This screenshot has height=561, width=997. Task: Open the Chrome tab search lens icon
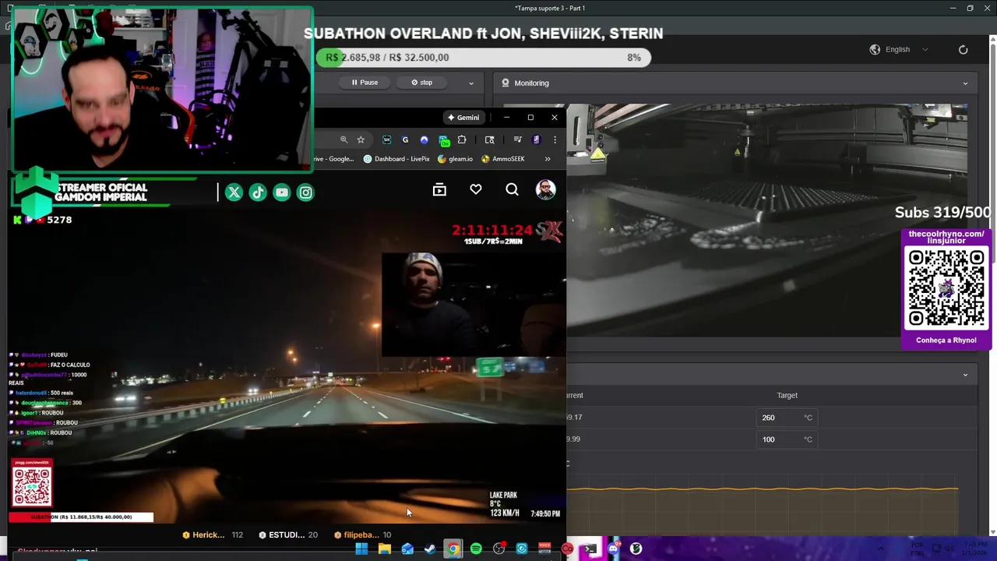[489, 139]
